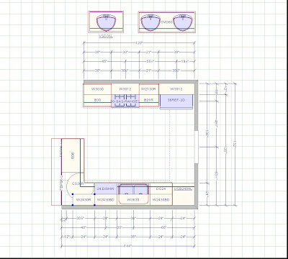Image resolution: width=288 pixels, height=259 pixels.
Task: Select the double-bowl kitchen sink
Action: 133,188
